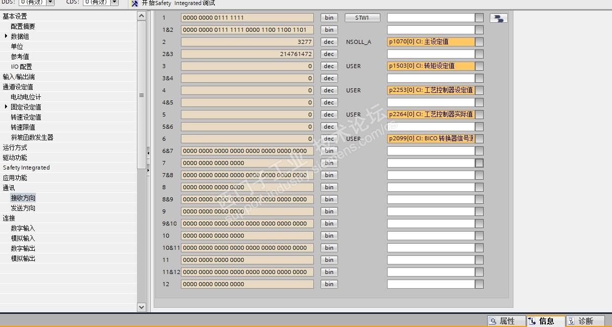This screenshot has height=327, width=612.
Task: Toggle dec format for word 3
Action: 329,66
